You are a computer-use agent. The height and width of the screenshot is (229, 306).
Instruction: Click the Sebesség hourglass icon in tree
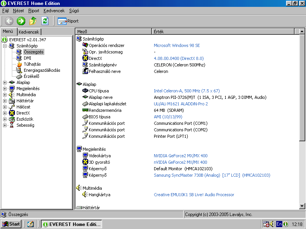(12, 125)
